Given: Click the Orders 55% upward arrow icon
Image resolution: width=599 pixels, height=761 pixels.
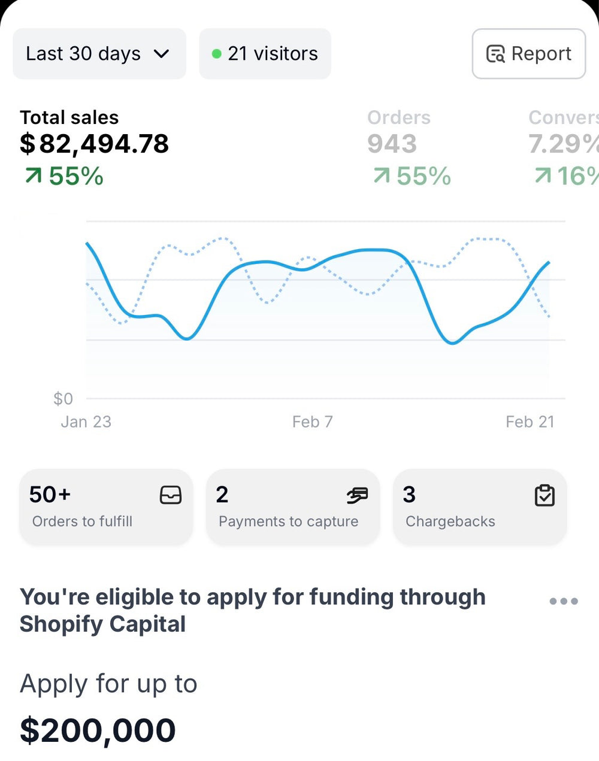Looking at the screenshot, I should coord(382,176).
